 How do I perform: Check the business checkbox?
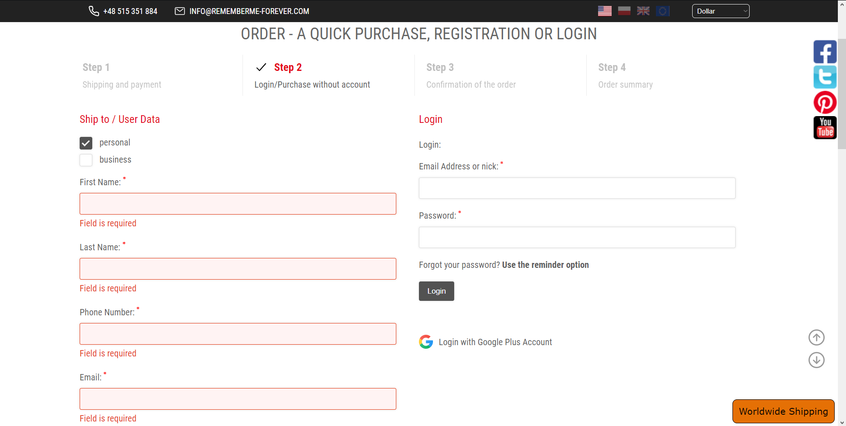tap(86, 160)
